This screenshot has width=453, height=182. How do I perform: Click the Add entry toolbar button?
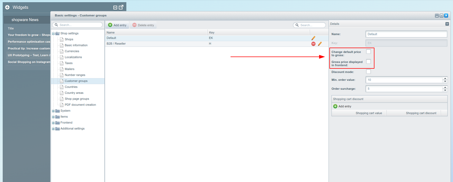coord(117,25)
